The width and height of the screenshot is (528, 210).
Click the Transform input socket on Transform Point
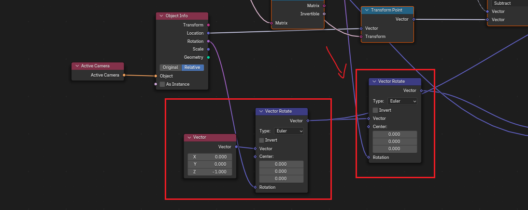pyautogui.click(x=361, y=37)
